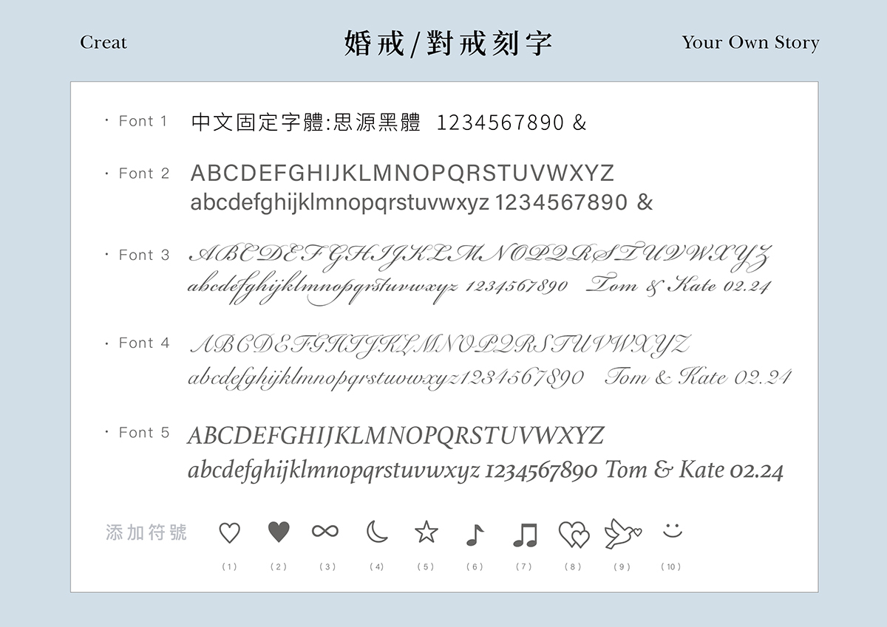
Task: Click the 中文固定字體:思源黑體 sample text
Action: [306, 122]
